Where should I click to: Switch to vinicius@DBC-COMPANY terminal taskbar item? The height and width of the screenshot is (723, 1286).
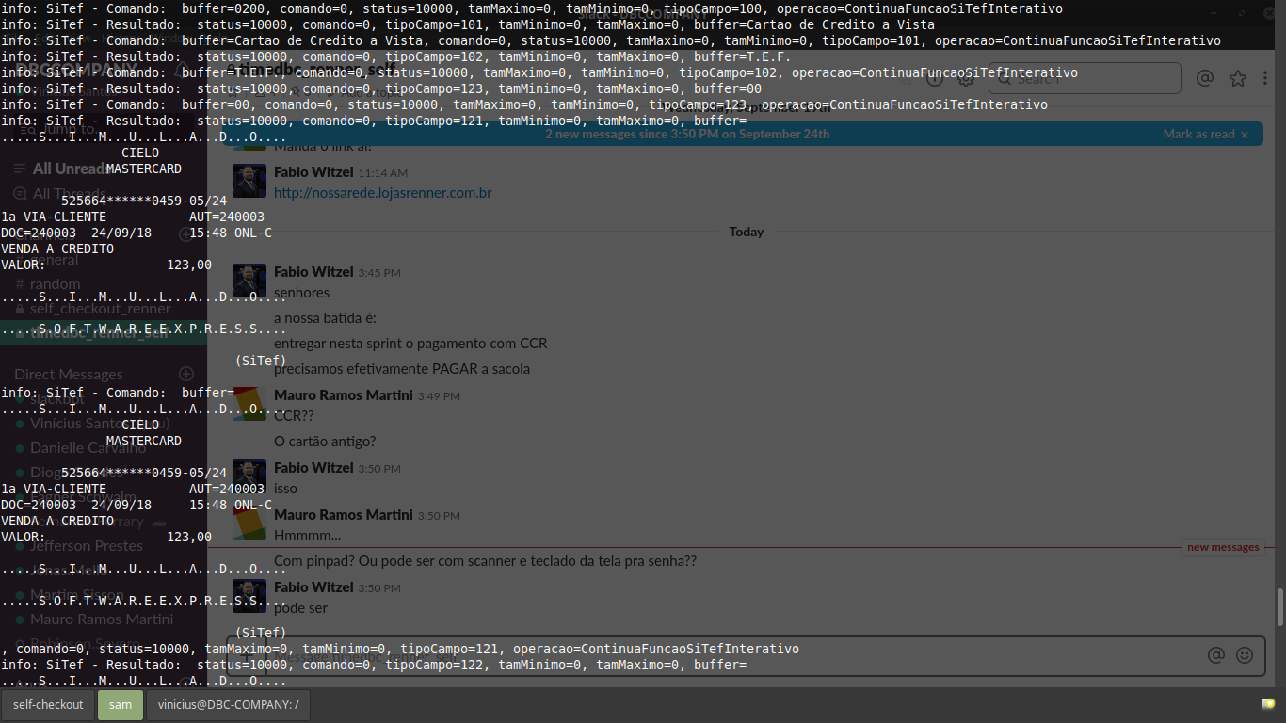228,704
